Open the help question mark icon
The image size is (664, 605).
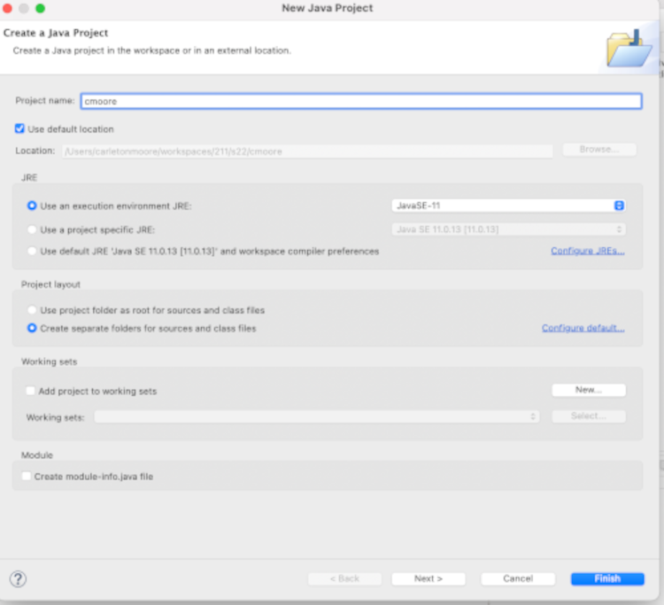(19, 578)
